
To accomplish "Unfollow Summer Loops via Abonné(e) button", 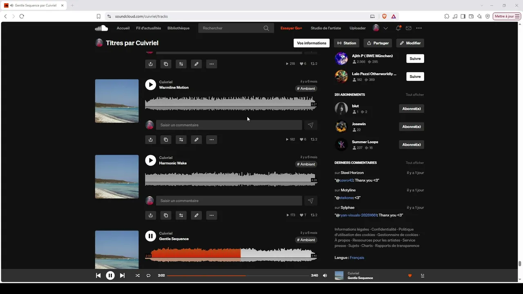I will point(411,145).
